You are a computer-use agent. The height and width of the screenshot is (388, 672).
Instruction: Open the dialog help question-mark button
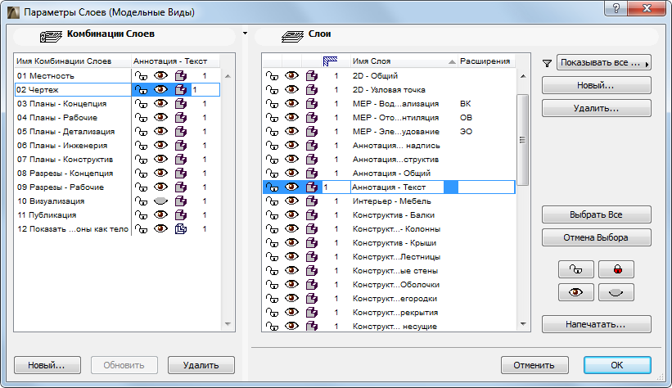(x=616, y=8)
